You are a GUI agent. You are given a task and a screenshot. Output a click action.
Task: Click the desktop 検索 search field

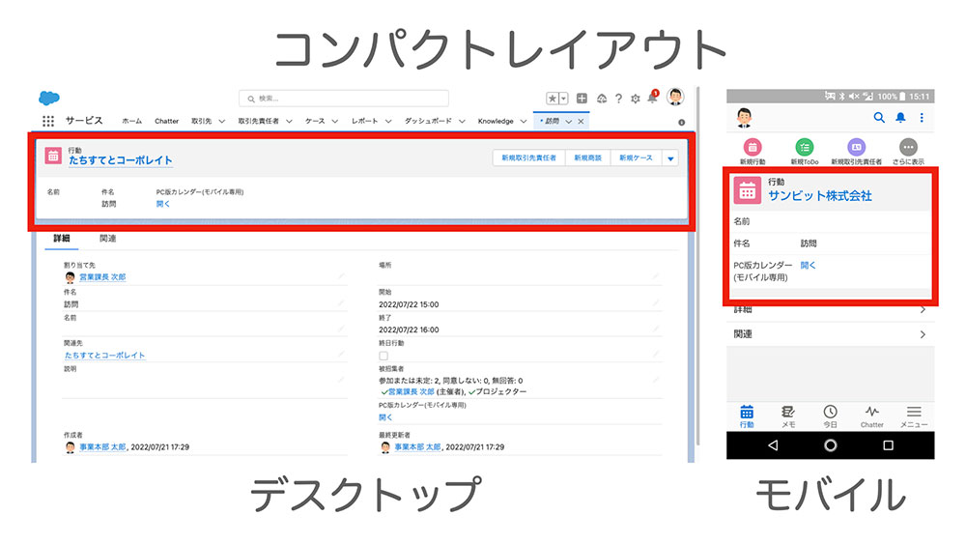point(344,99)
